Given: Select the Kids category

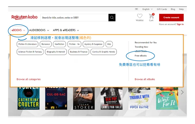Looking at the screenshot, I should point(109,44).
